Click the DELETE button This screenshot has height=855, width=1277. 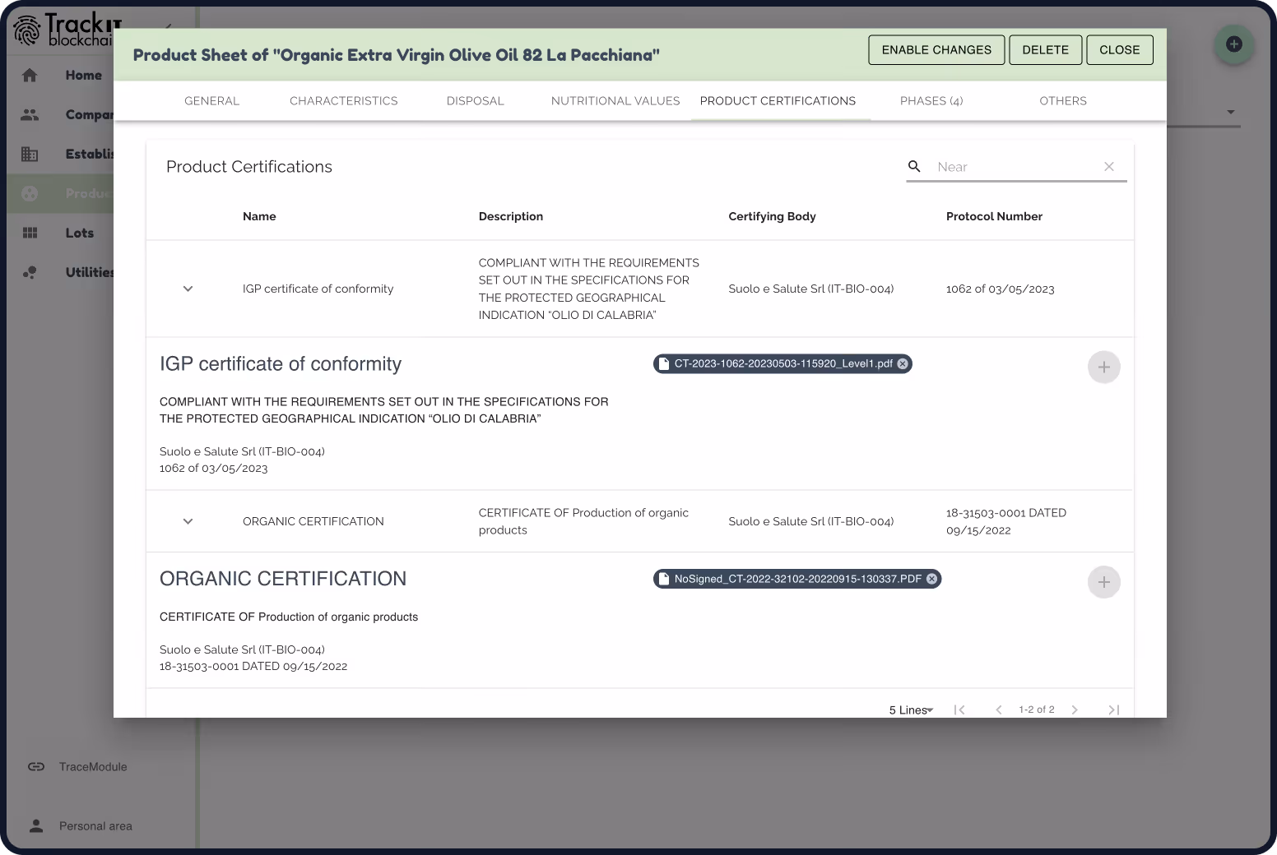(1046, 50)
